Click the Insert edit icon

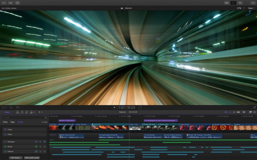pos(22,112)
